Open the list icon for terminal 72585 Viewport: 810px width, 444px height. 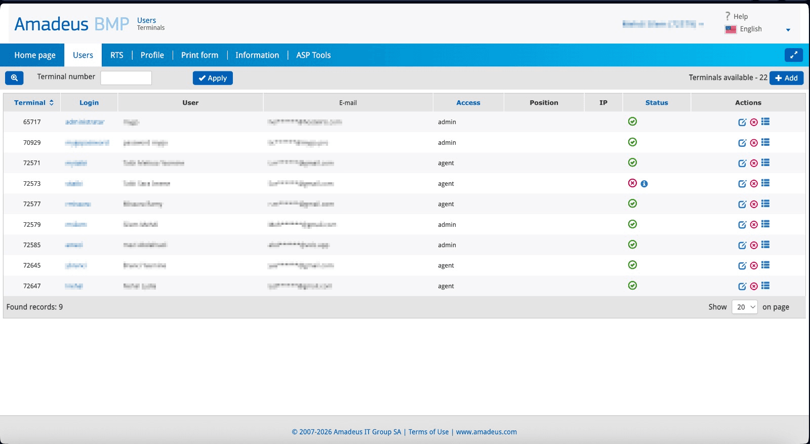click(765, 245)
